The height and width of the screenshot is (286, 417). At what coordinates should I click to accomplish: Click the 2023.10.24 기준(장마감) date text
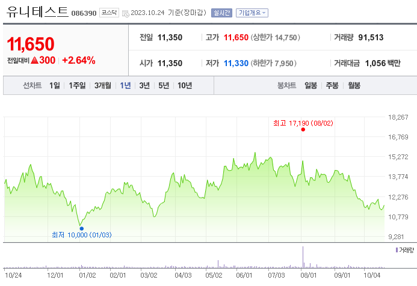tap(168, 13)
